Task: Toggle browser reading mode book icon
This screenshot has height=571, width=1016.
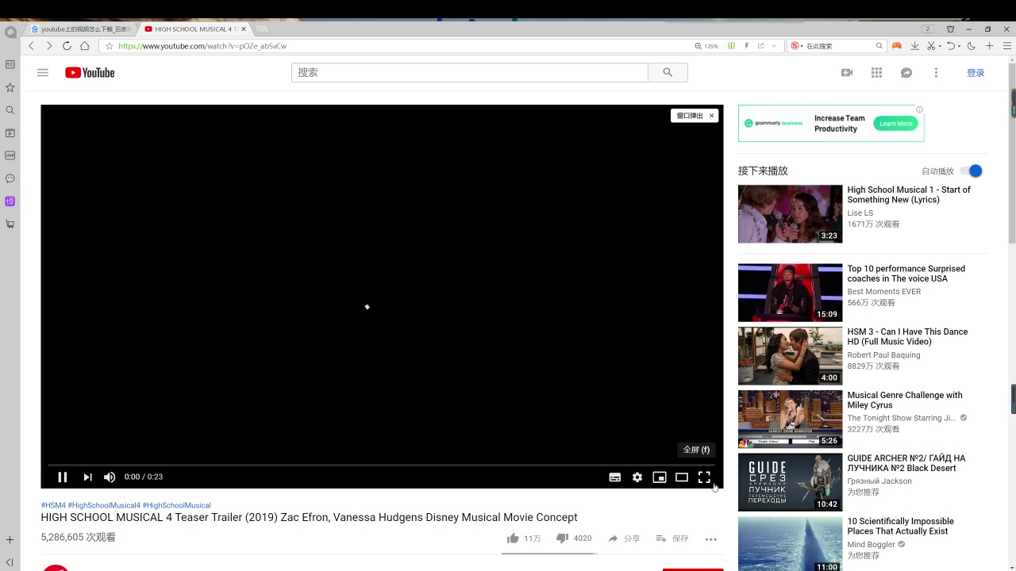Action: click(731, 46)
